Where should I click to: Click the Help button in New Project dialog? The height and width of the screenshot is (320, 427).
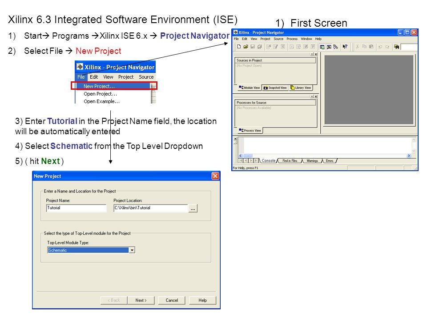(202, 300)
